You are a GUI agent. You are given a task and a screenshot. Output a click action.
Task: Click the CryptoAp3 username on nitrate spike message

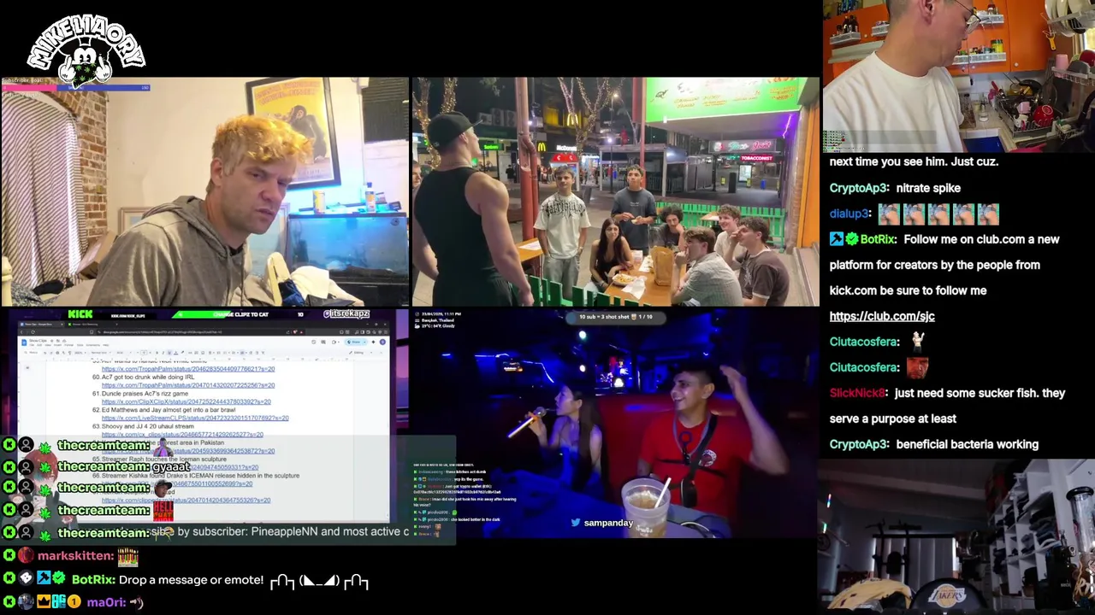click(858, 188)
